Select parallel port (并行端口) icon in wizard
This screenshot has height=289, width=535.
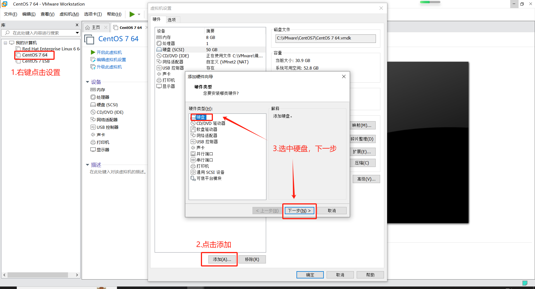193,154
